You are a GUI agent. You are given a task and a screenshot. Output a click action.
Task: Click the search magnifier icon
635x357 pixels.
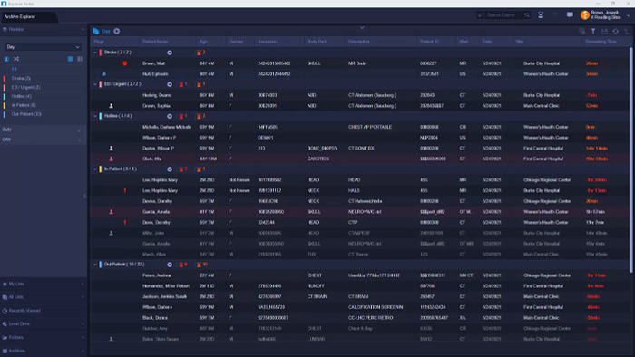pyautogui.click(x=527, y=15)
